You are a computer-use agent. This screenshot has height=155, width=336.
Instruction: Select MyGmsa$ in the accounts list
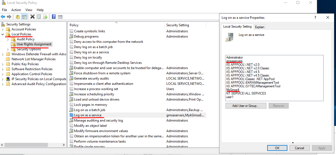233,90
